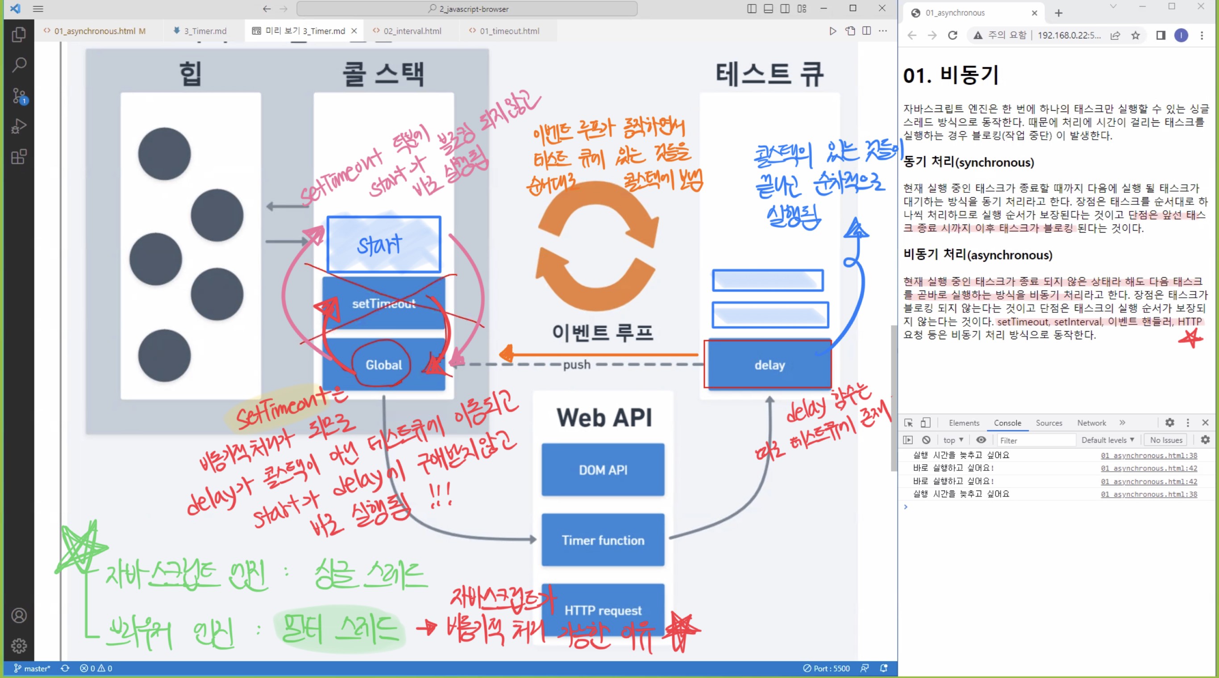The image size is (1219, 678).
Task: Click the browser Forward arrow
Action: coord(932,35)
